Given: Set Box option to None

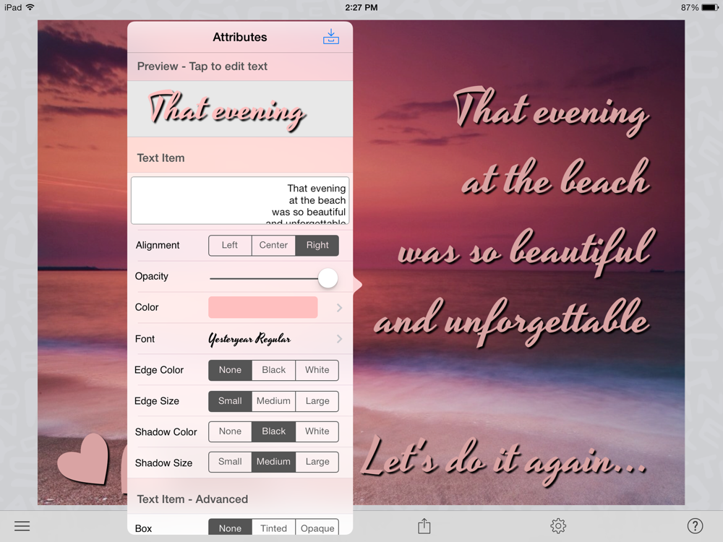Looking at the screenshot, I should (x=230, y=528).
